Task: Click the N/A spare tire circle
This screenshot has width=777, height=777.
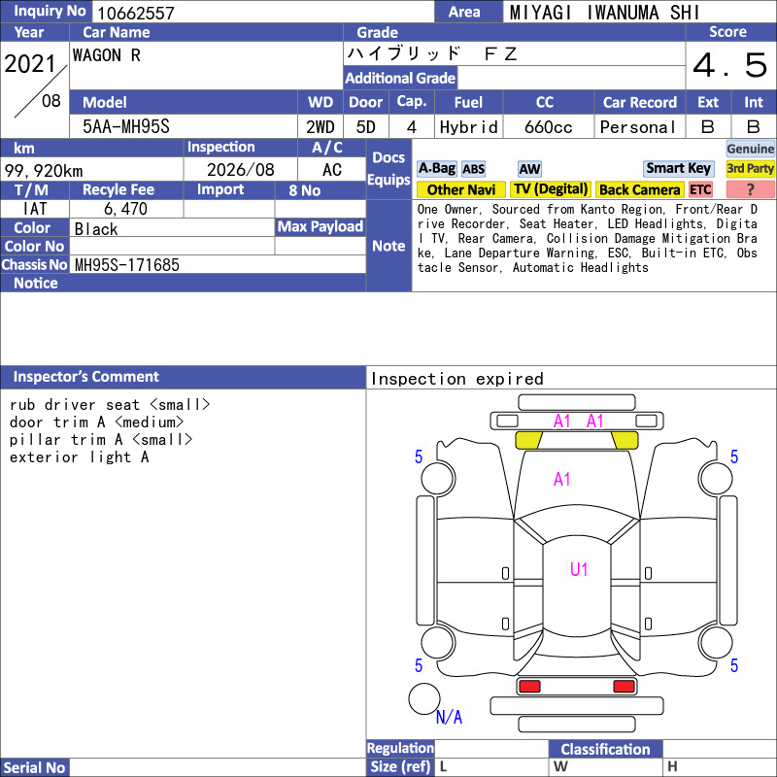Action: coord(424,698)
